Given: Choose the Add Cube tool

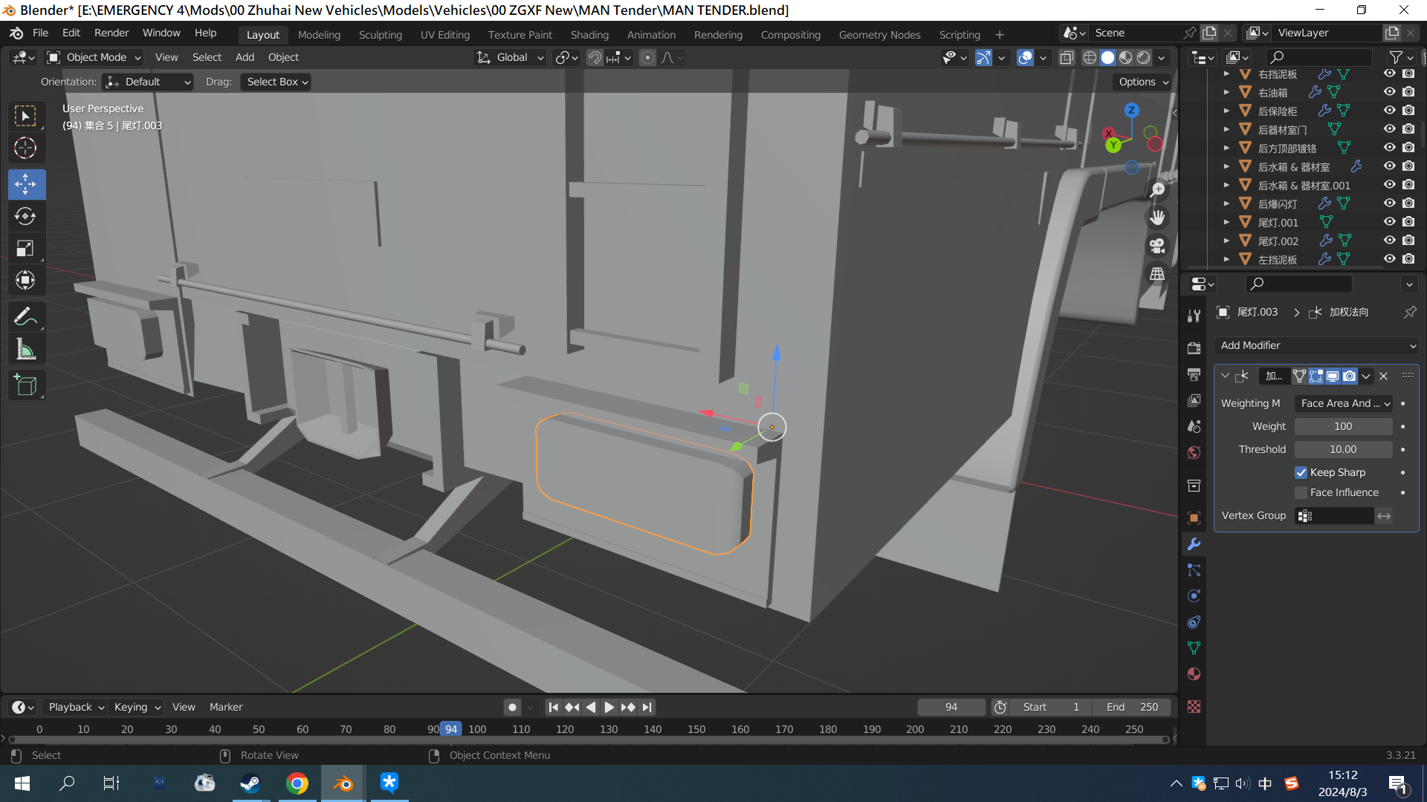Looking at the screenshot, I should [25, 385].
